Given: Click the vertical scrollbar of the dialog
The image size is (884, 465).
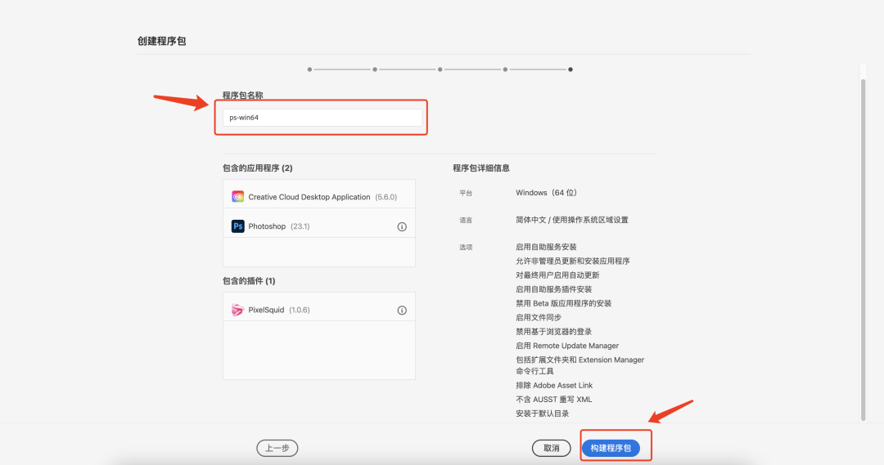Looking at the screenshot, I should coord(864,250).
